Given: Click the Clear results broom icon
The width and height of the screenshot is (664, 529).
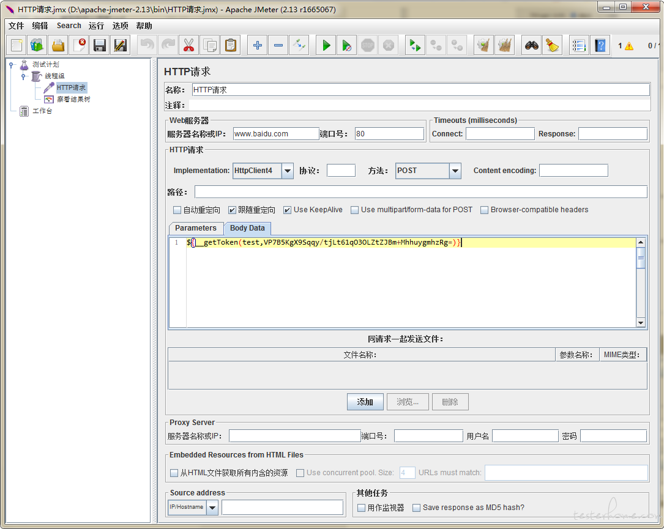Looking at the screenshot, I should [483, 45].
